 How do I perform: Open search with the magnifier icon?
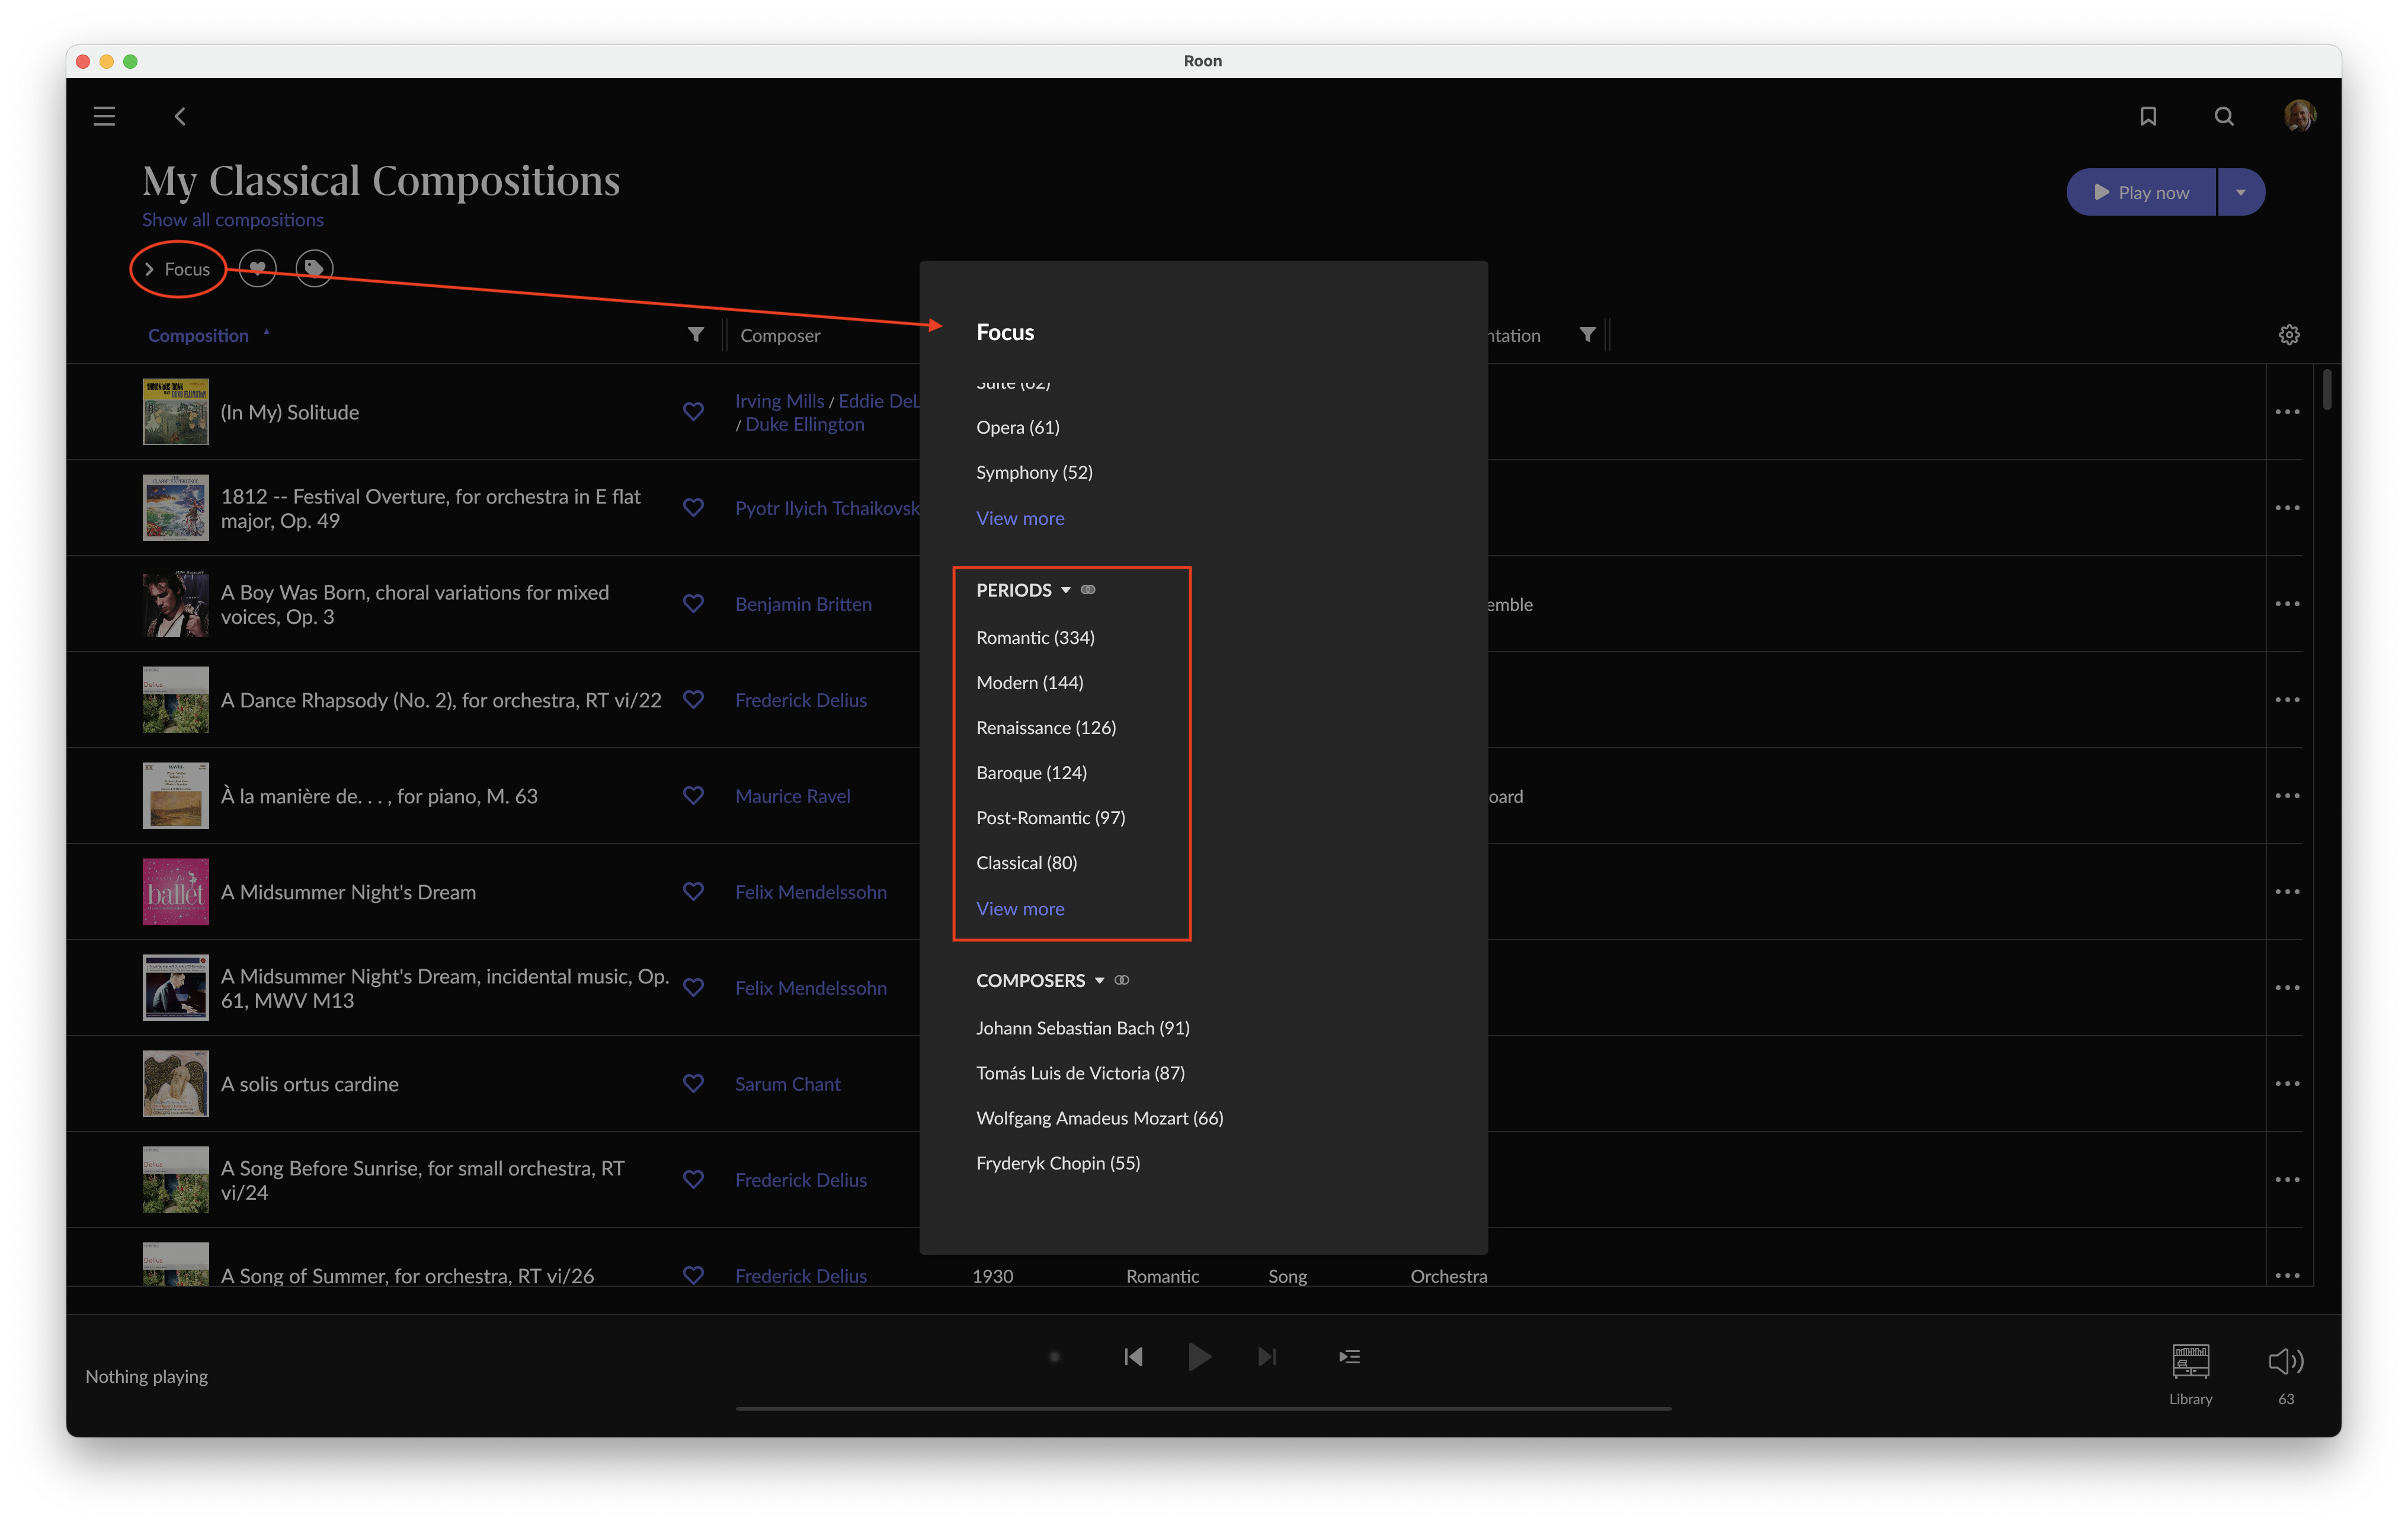tap(2223, 116)
